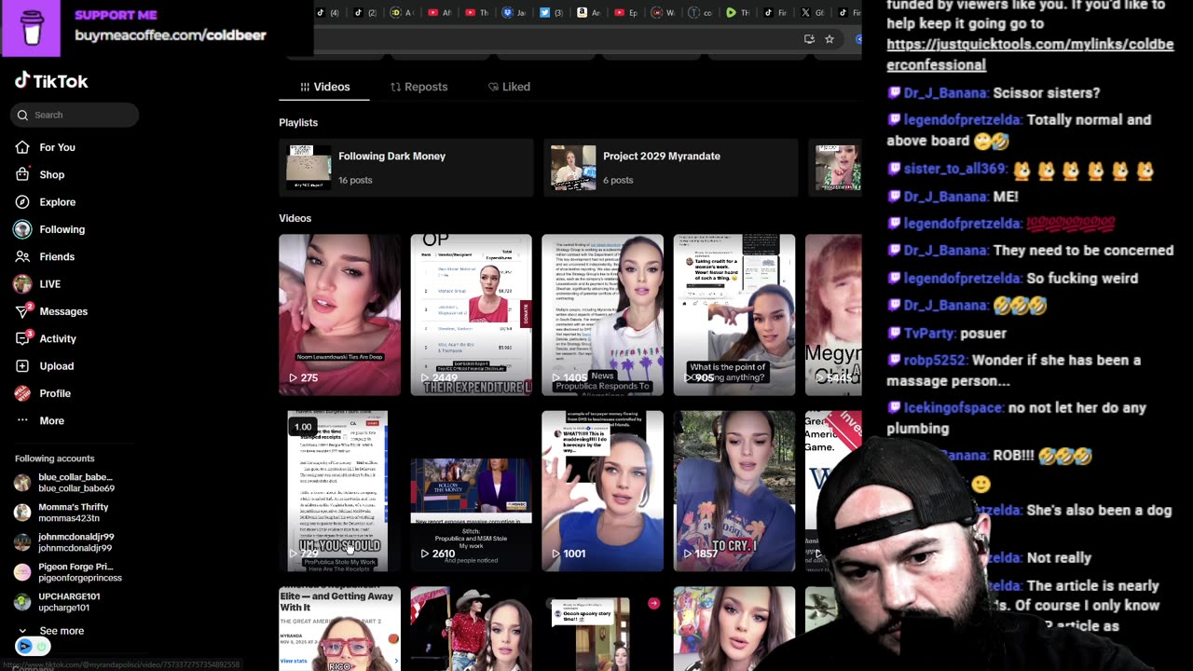Play the video with 275 views
The width and height of the screenshot is (1193, 671).
(339, 315)
